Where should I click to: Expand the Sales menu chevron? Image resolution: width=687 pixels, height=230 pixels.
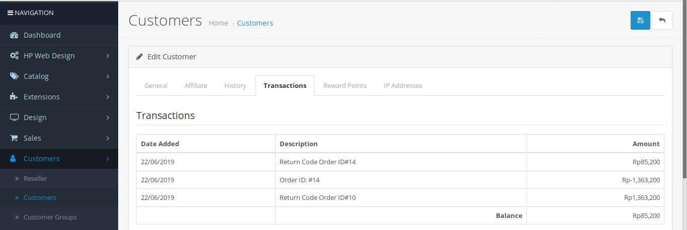click(108, 138)
